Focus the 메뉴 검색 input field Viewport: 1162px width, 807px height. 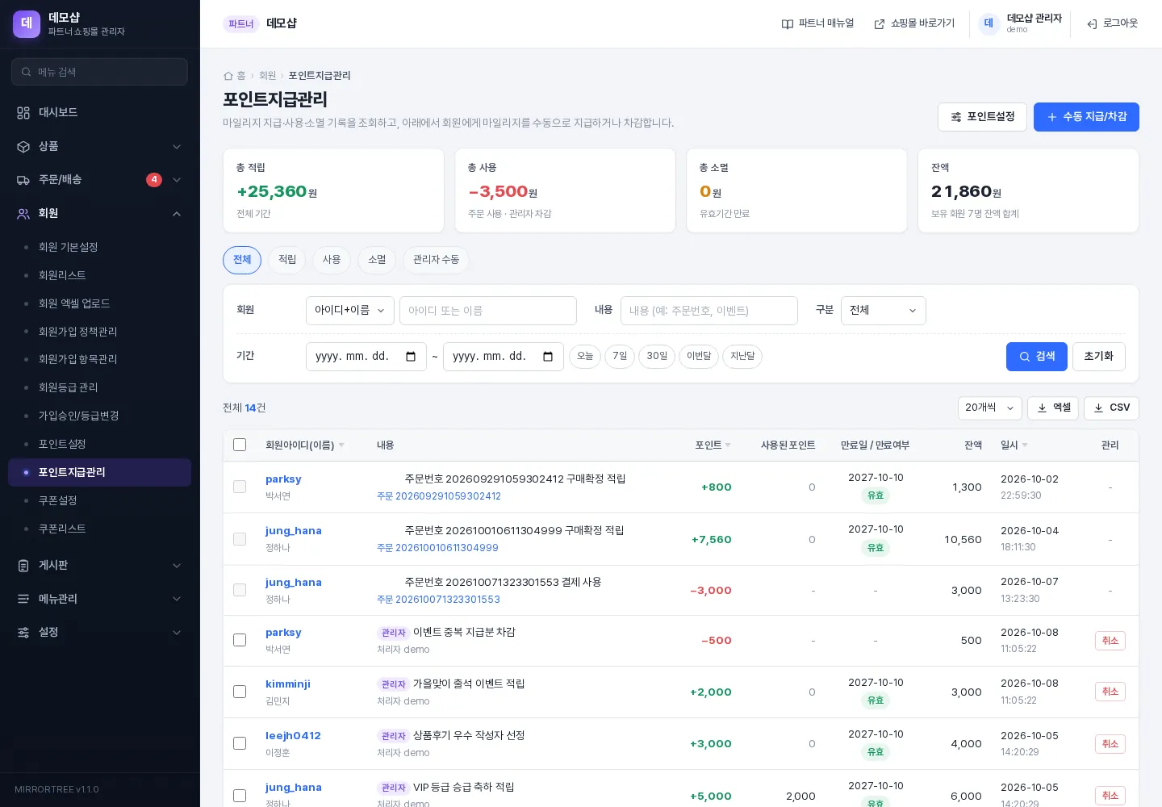click(99, 72)
